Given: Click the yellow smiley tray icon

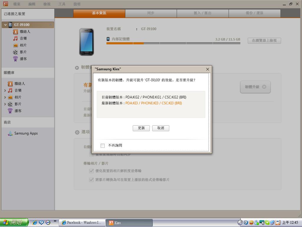Looking at the screenshot, I should coord(251,223).
